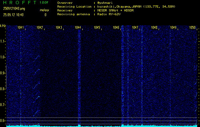Click the Receiver label
The width and height of the screenshot is (200, 127).
tap(65, 10)
